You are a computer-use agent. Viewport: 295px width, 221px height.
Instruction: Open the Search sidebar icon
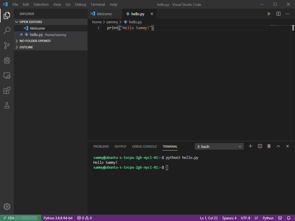point(7,30)
